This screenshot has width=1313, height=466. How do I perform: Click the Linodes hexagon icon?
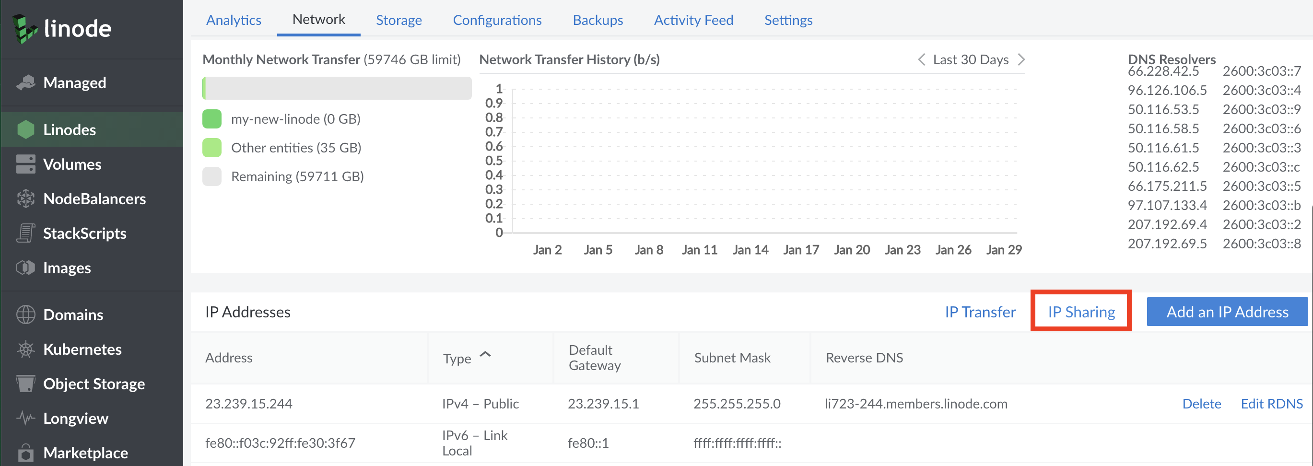point(25,129)
